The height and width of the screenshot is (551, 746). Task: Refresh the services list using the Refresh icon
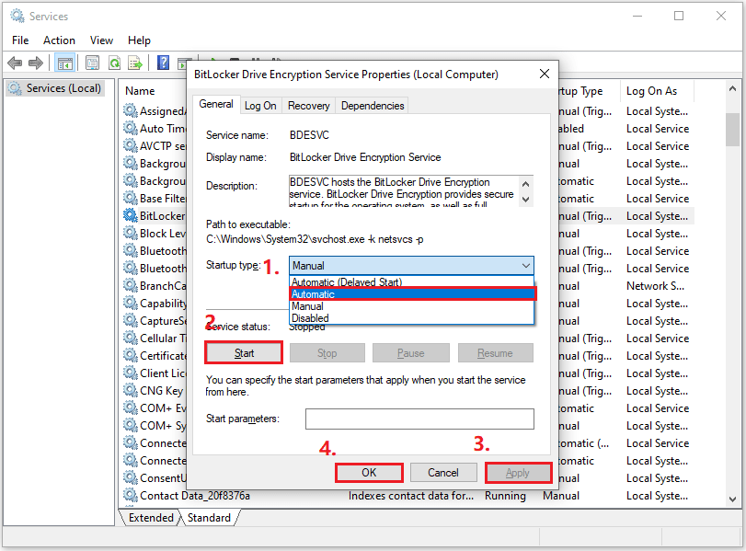[114, 63]
